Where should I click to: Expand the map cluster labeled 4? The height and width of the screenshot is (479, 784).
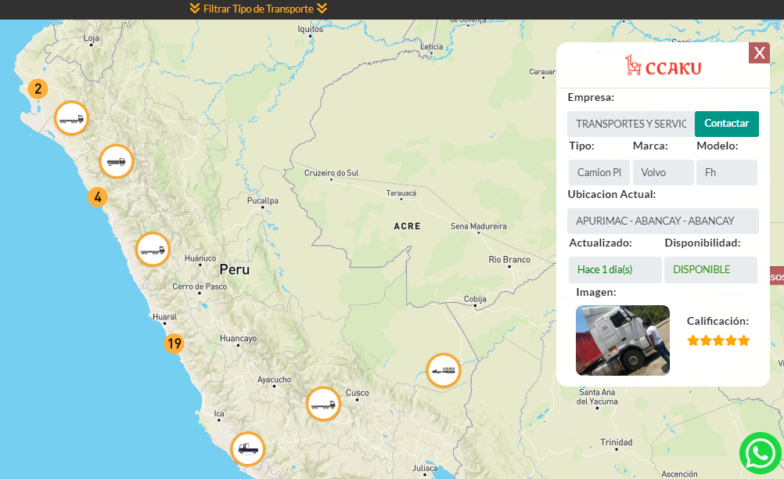click(98, 197)
